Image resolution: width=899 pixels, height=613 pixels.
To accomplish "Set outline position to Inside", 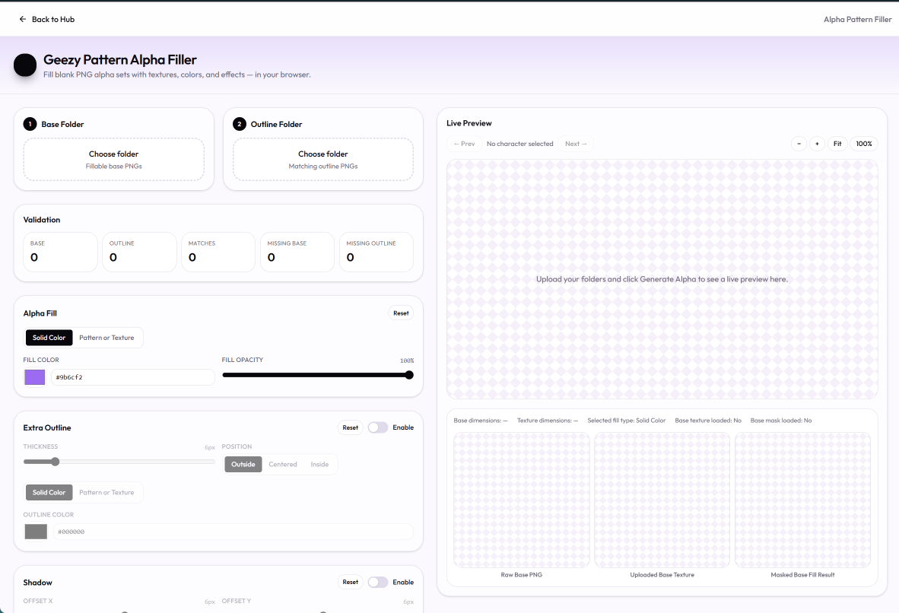I will pos(319,465).
